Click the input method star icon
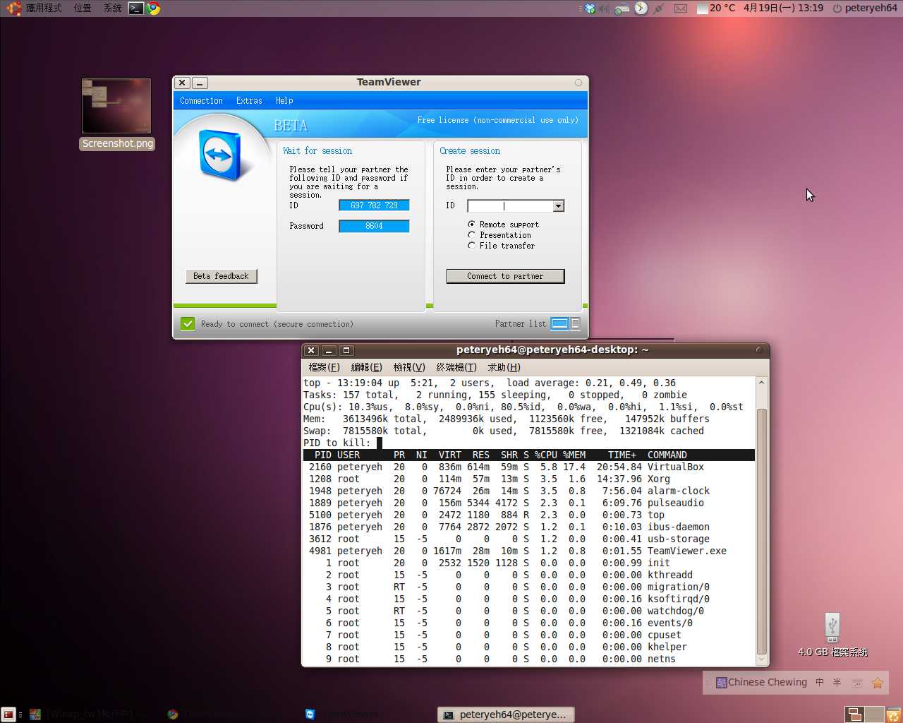 click(878, 683)
